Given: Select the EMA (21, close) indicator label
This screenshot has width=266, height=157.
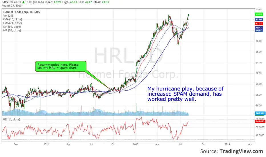Looking at the screenshot, I should click(13, 23).
